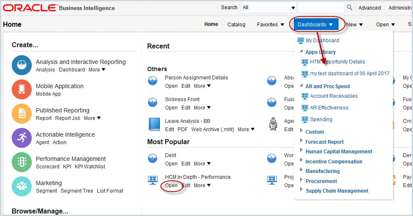Click the Account Receivables dashboard icon
The width and height of the screenshot is (413, 216).
coord(305,96)
